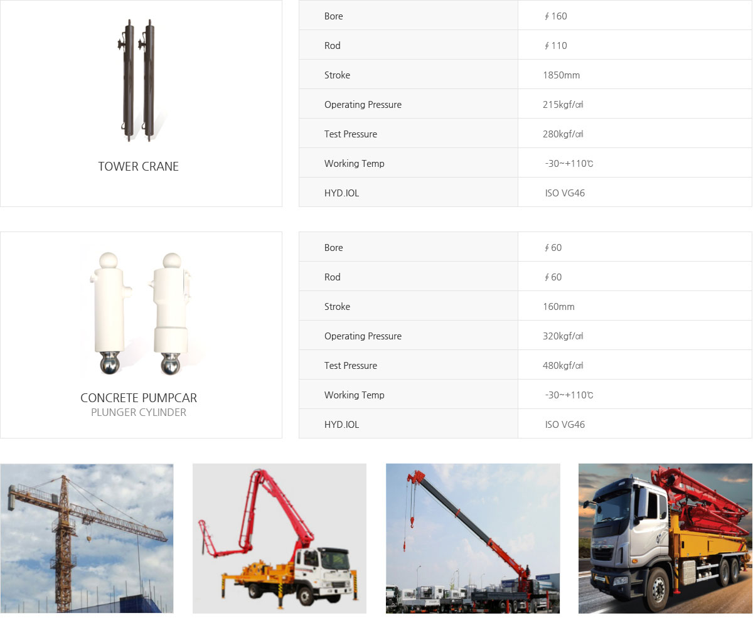Image resolution: width=753 pixels, height=628 pixels.
Task: Click the Stroke value "1850mm"
Action: [x=562, y=75]
